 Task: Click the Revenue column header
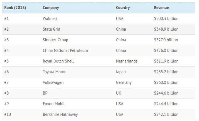click(161, 8)
